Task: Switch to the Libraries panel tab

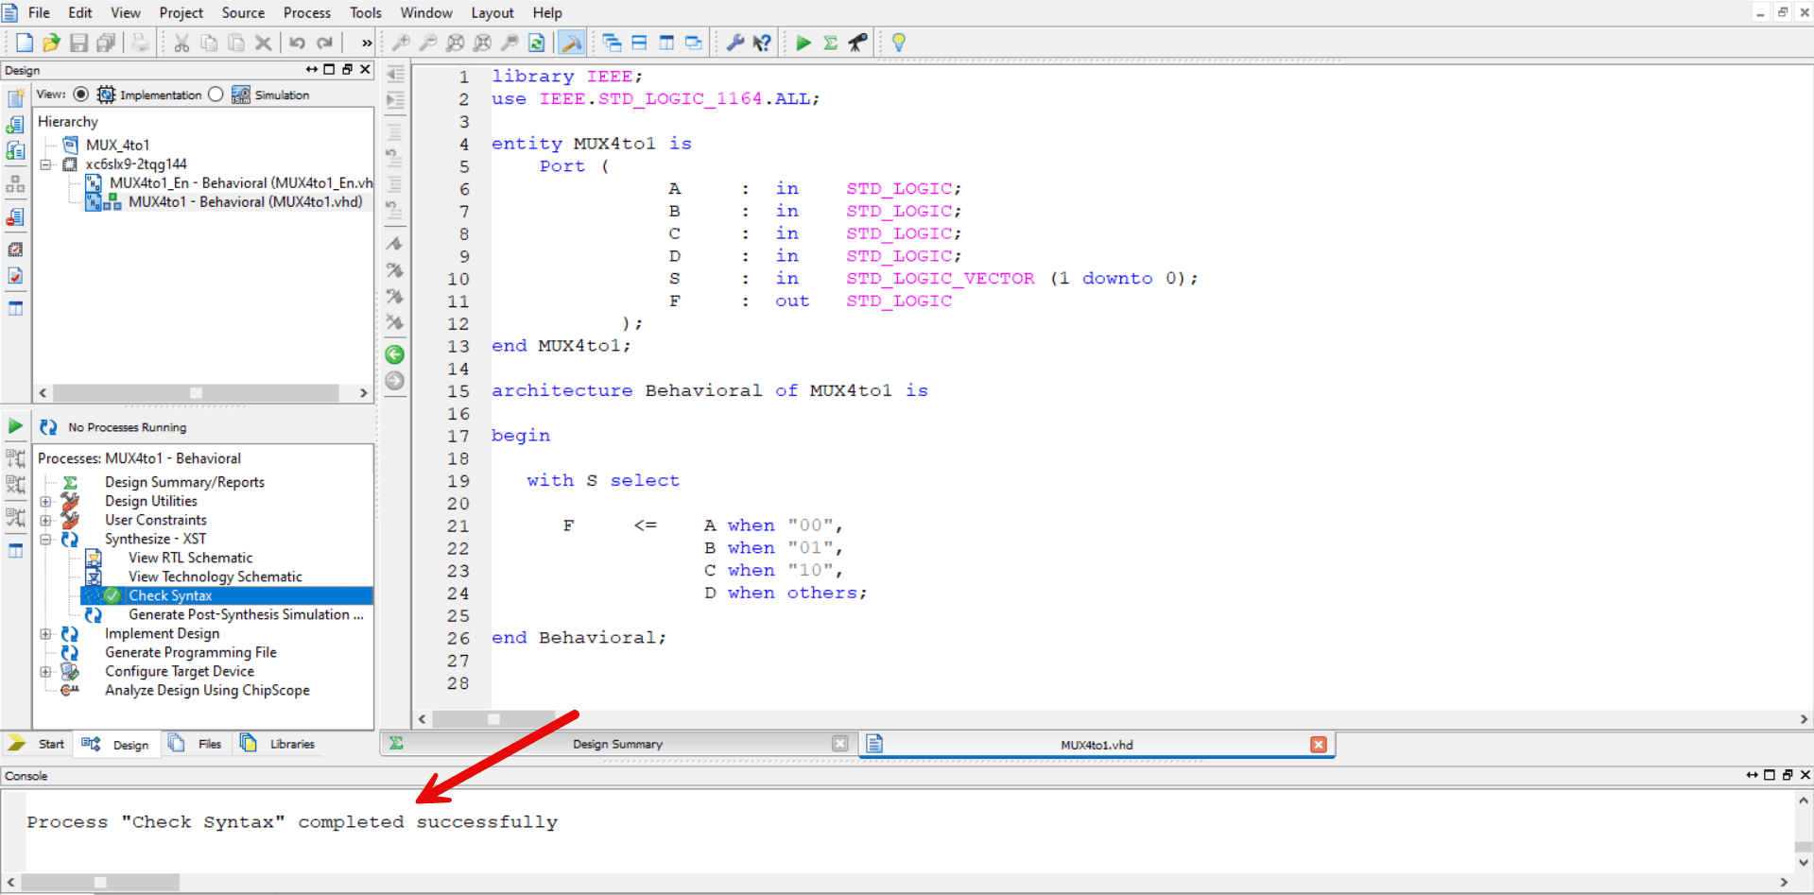Action: (278, 744)
